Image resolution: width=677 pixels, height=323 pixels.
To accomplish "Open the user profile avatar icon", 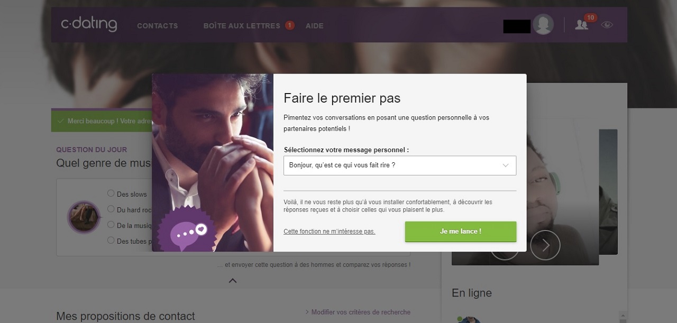I will pos(543,24).
